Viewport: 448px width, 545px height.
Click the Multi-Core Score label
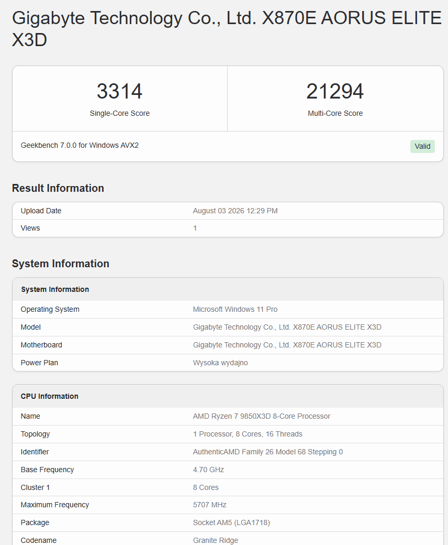pos(335,113)
